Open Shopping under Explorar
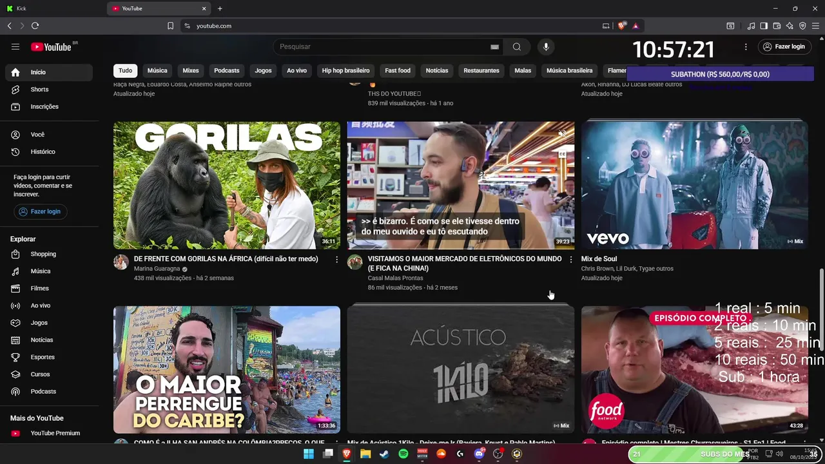The height and width of the screenshot is (464, 825). point(49,254)
